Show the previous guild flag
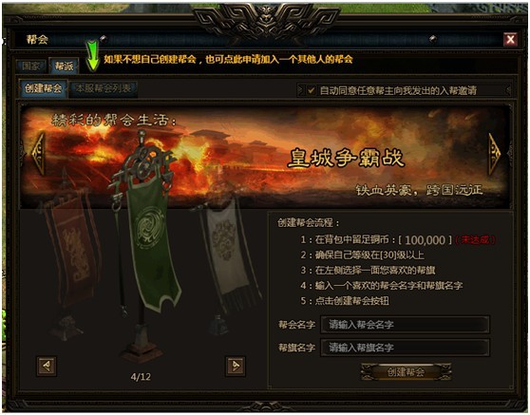 pos(47,366)
